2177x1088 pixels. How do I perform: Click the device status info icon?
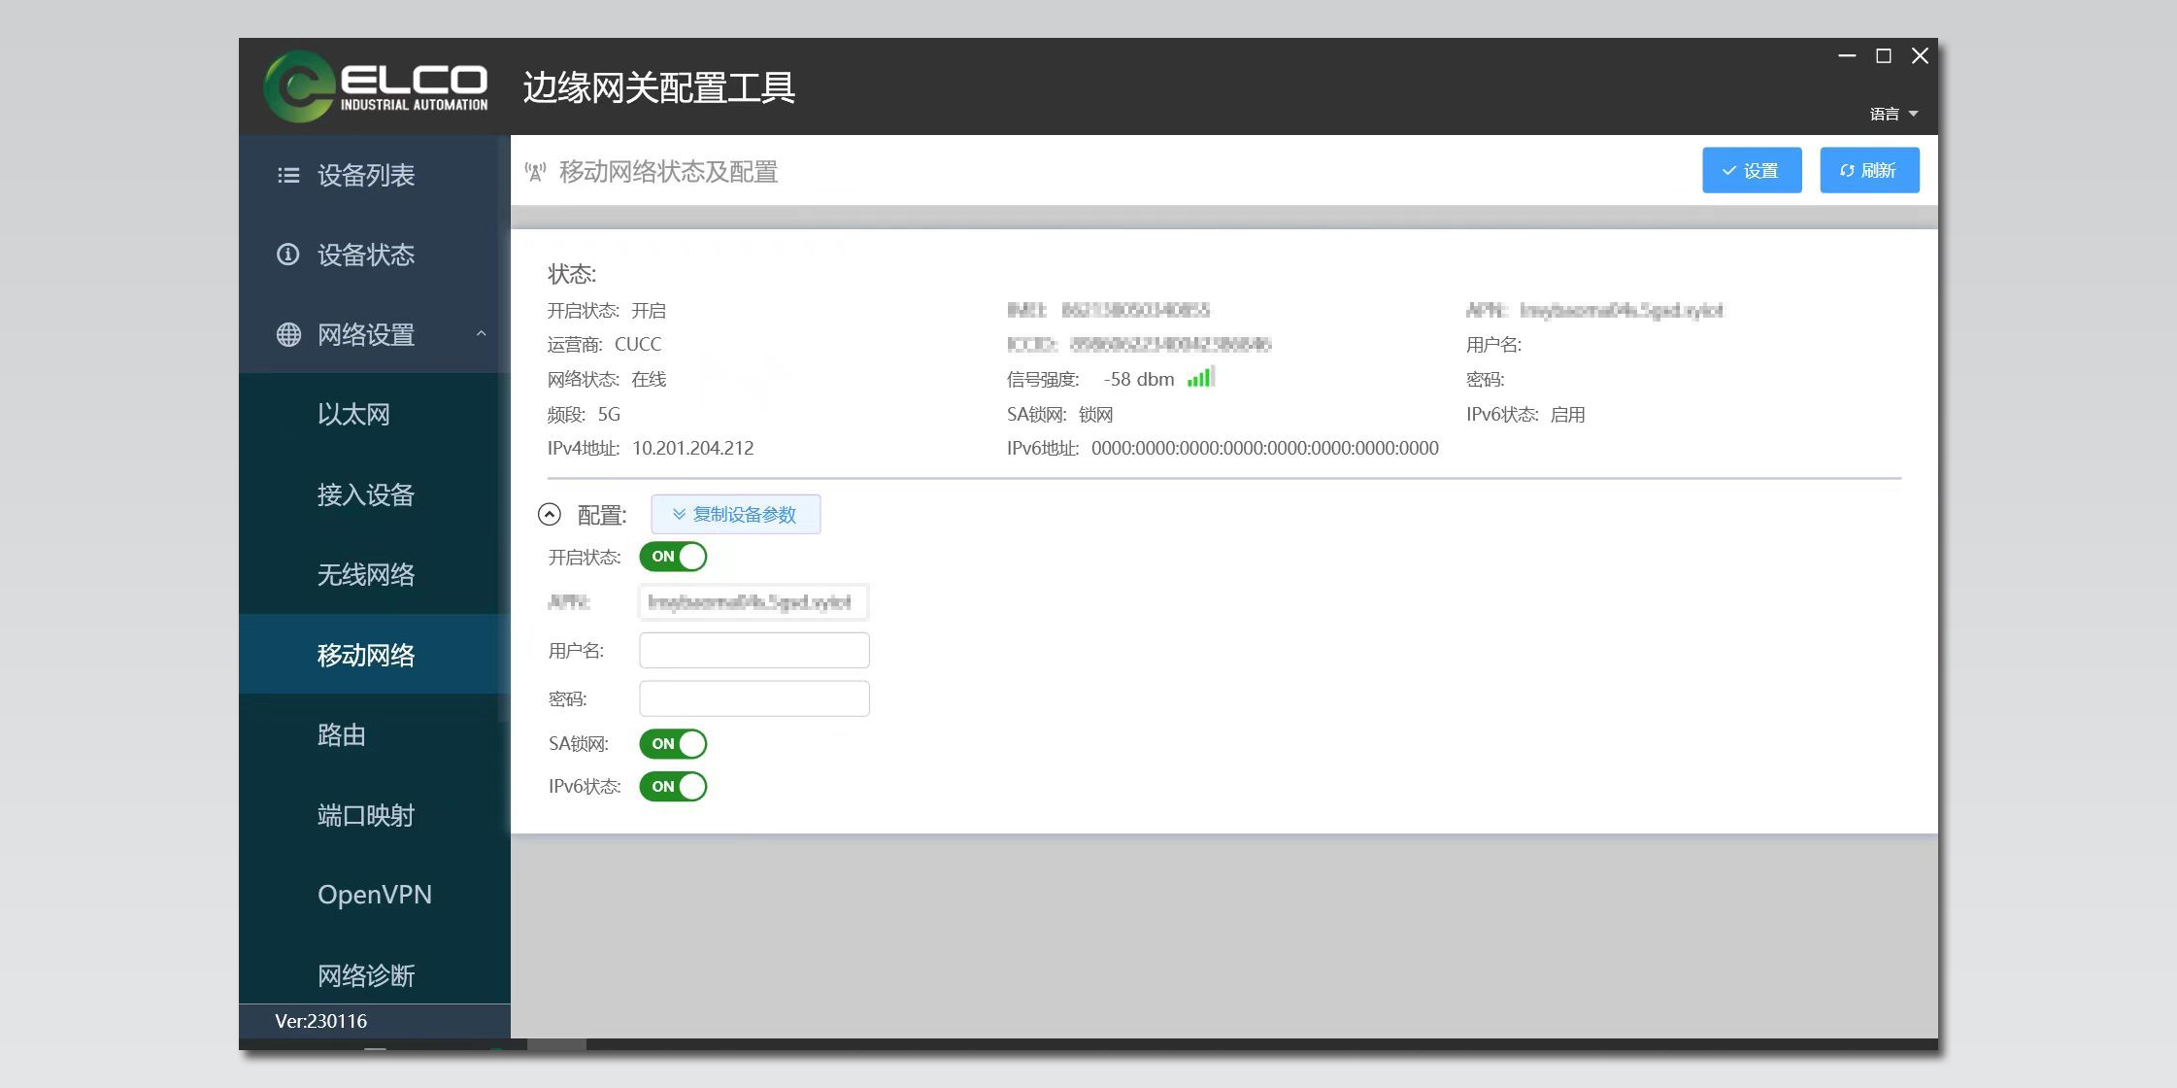click(x=288, y=255)
